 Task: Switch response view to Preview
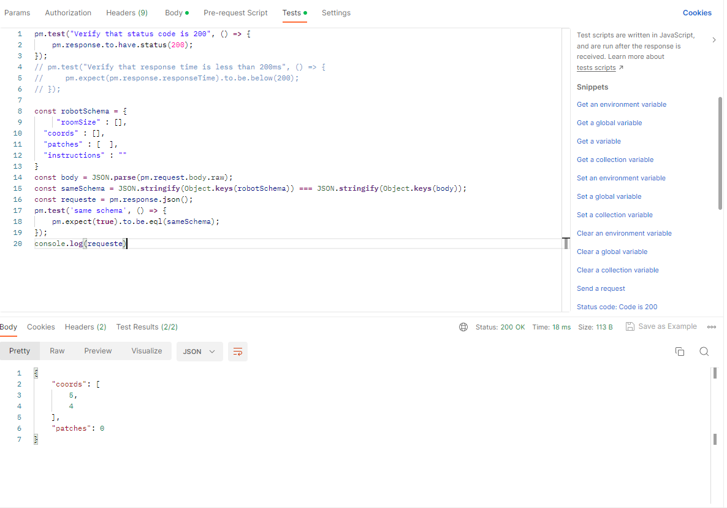(x=98, y=351)
